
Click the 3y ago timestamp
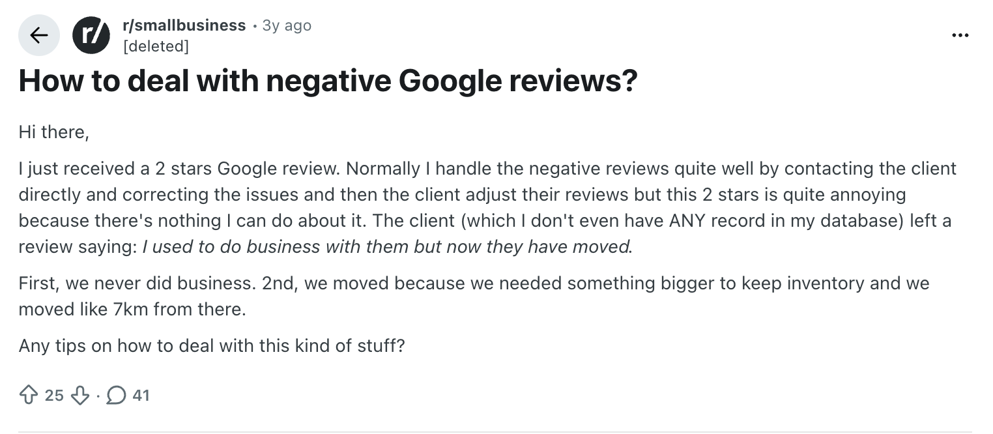pos(285,25)
